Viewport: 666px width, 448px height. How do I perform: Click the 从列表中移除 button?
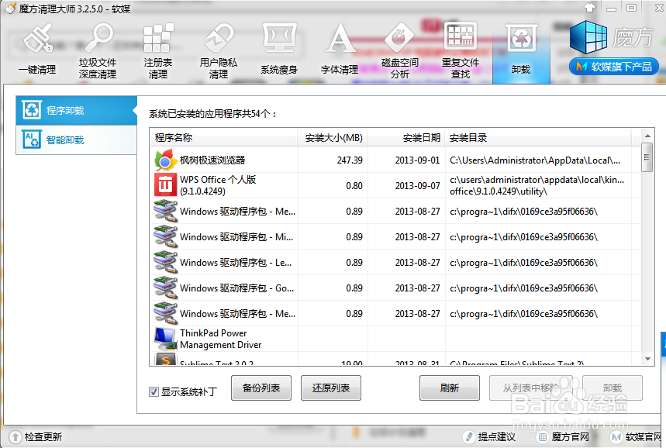click(531, 388)
